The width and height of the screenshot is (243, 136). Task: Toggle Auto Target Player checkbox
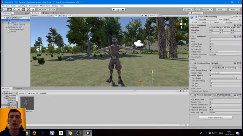click(x=210, y=70)
